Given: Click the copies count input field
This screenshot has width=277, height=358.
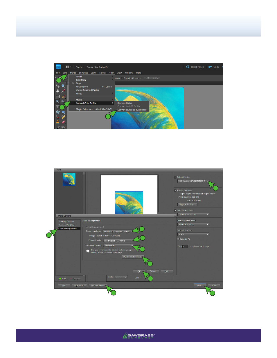Looking at the screenshot, I should coord(185,246).
